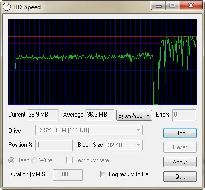The height and width of the screenshot is (190, 205).
Task: Open the Block Size 32 KB dropdown
Action: pyautogui.click(x=124, y=145)
